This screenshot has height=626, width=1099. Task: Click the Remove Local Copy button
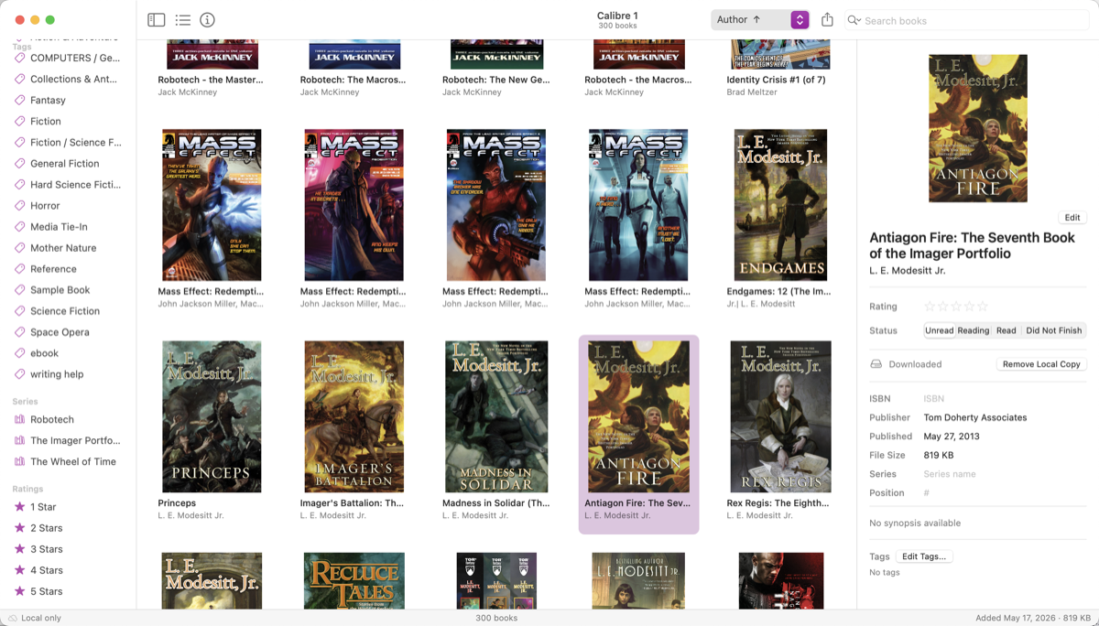tap(1041, 364)
